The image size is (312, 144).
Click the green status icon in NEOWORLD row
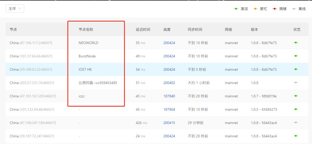click(x=296, y=43)
